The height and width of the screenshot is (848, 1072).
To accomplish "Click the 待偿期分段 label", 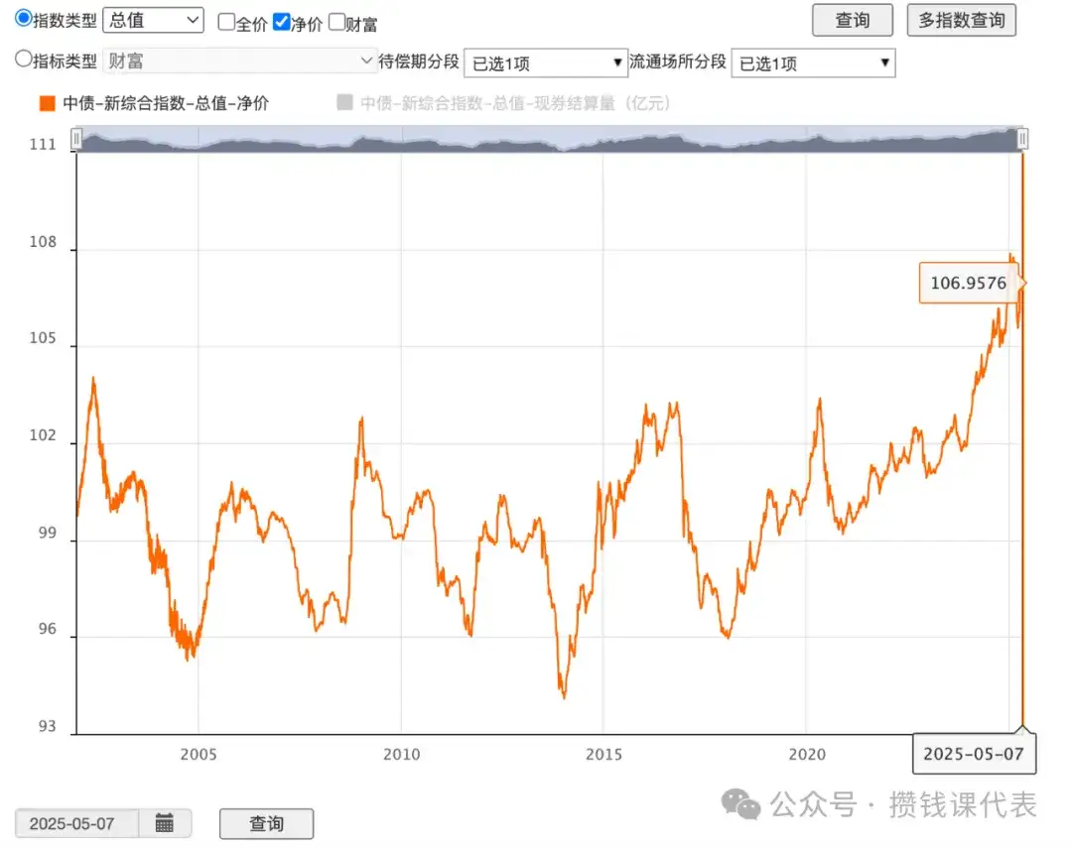I will point(419,61).
